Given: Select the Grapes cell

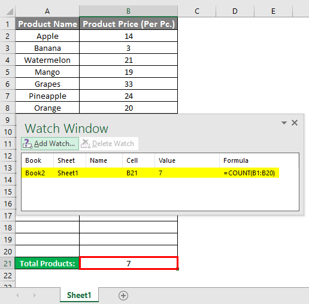Looking at the screenshot, I should (x=47, y=84).
